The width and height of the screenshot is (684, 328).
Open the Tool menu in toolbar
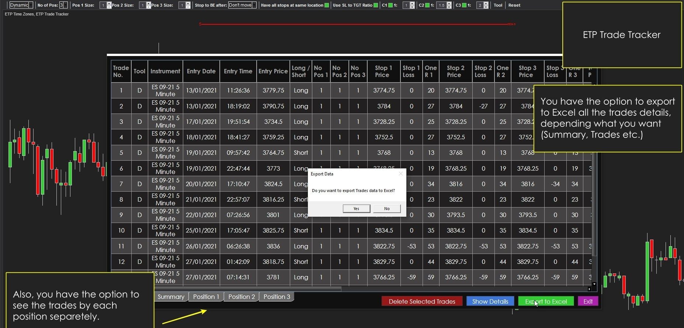(x=498, y=5)
